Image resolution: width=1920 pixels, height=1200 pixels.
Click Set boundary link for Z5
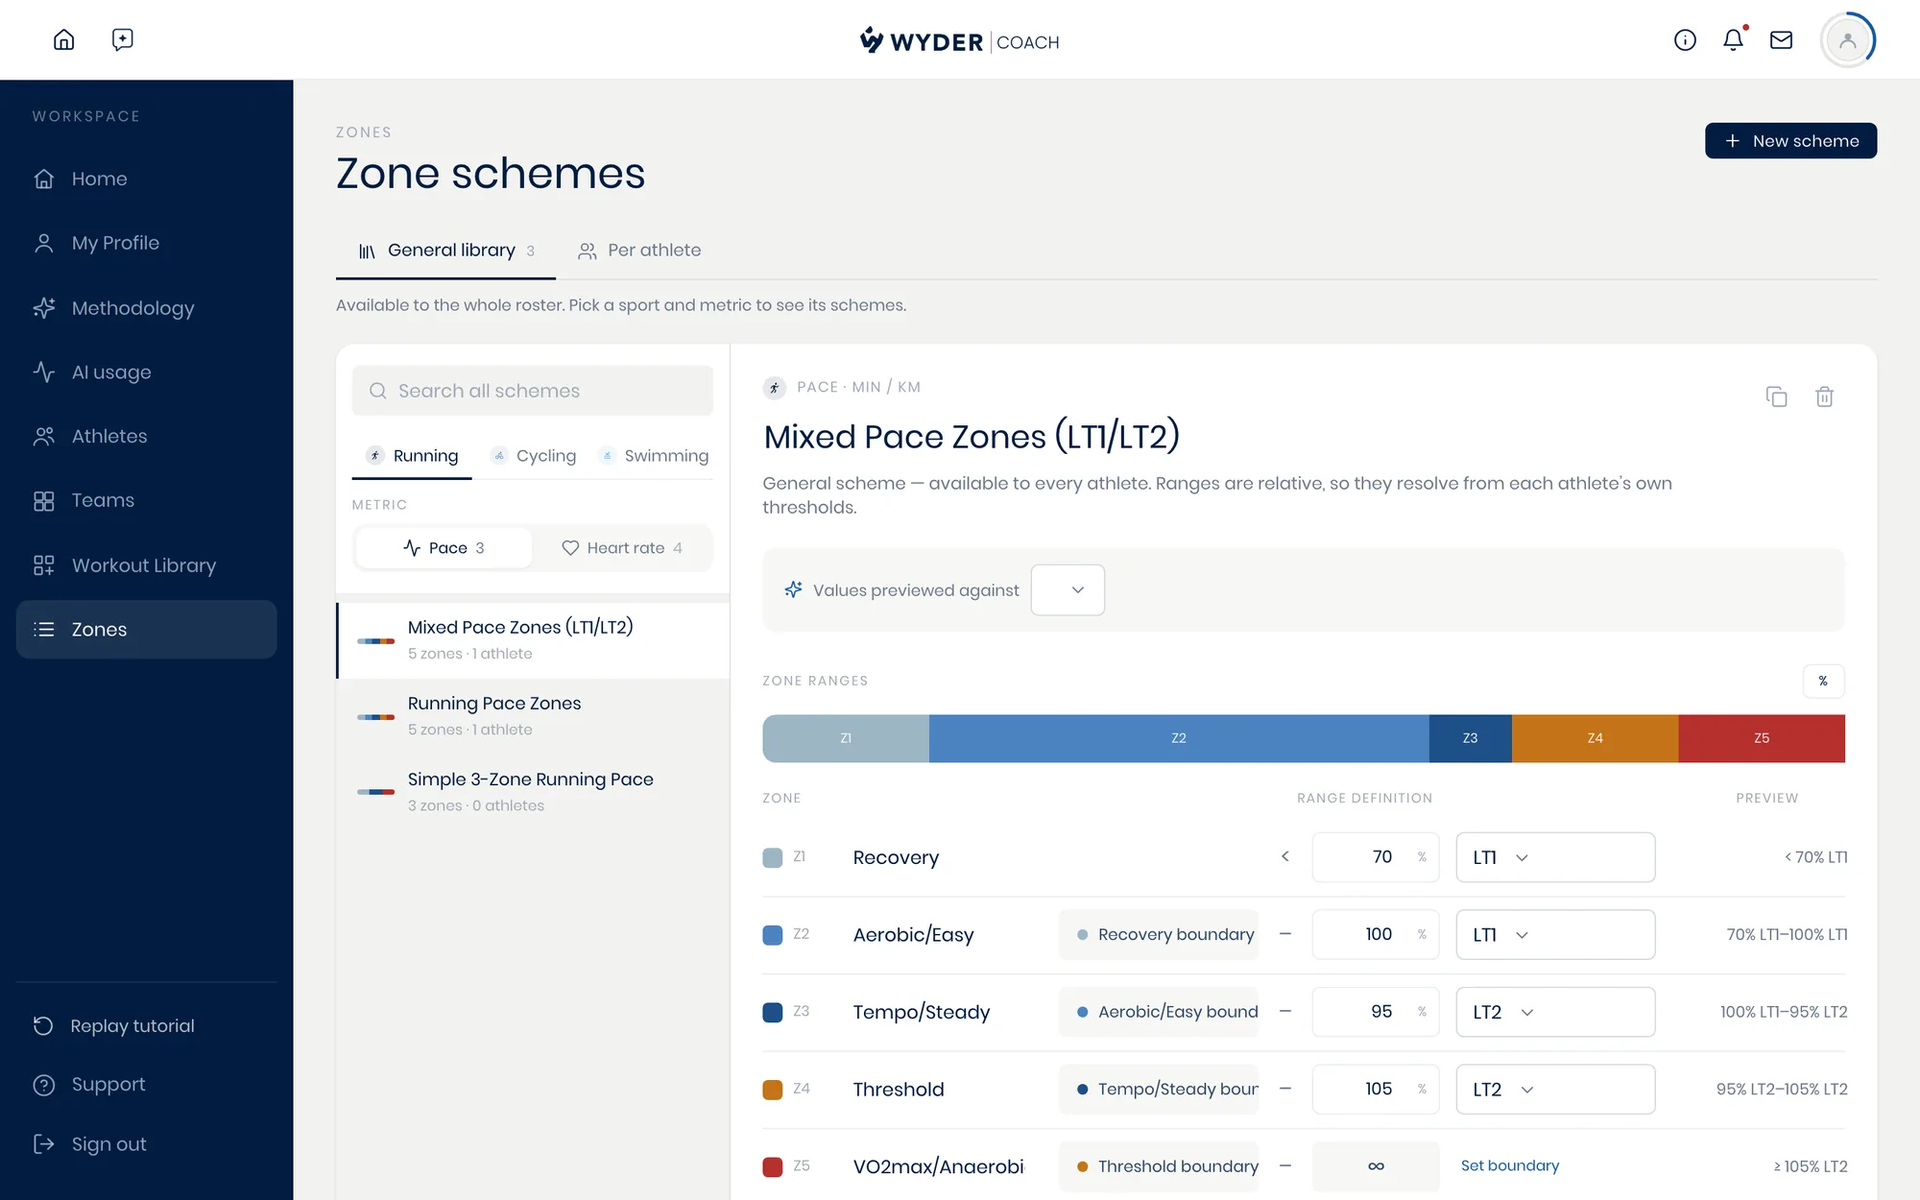pyautogui.click(x=1510, y=1165)
